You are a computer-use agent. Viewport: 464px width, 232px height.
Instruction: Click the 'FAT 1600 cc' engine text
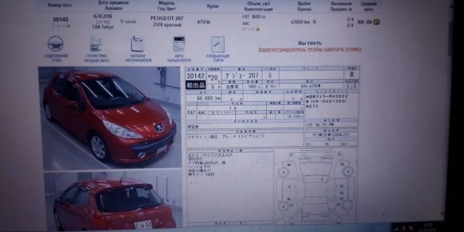254,17
